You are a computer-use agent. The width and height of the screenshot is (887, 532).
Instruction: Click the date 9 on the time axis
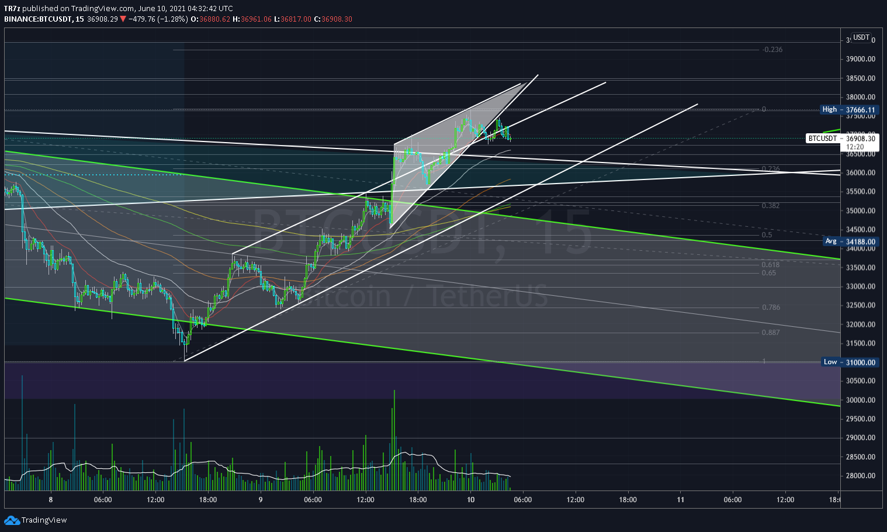pos(261,500)
